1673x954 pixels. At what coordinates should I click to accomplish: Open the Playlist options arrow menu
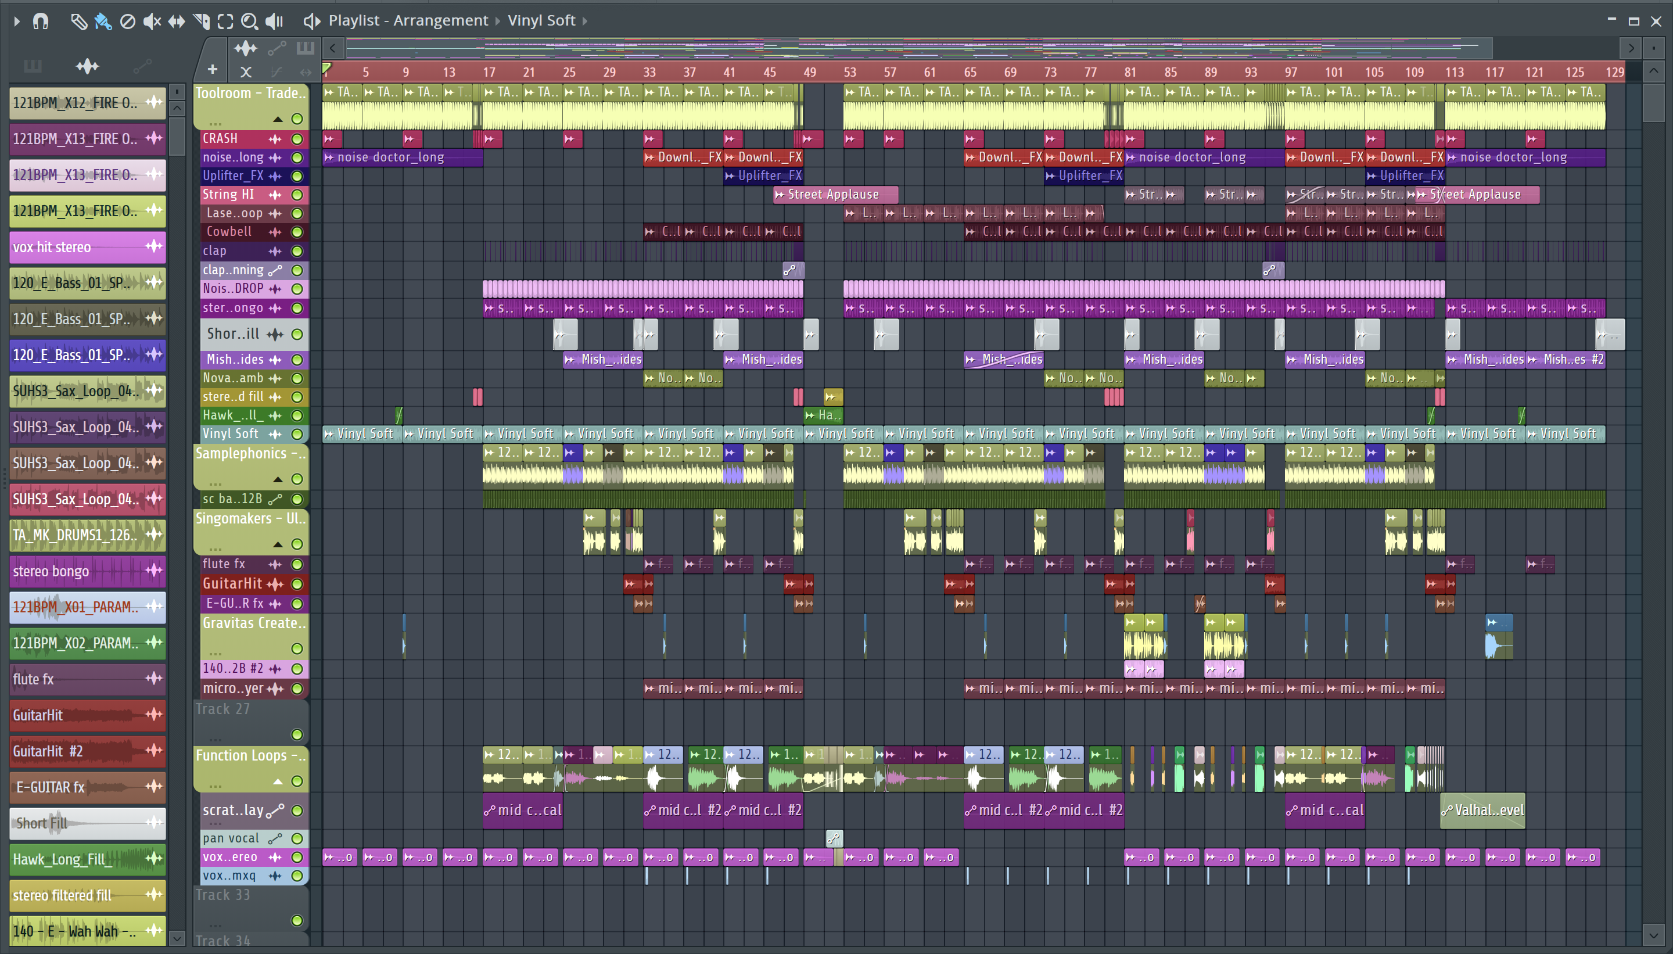pyautogui.click(x=17, y=21)
